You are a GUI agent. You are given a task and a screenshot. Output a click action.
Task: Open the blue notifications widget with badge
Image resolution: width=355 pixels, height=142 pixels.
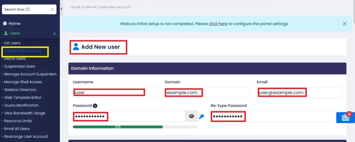point(345,117)
